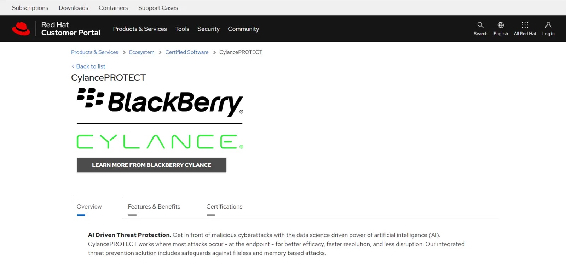
Task: Select the Overview tab
Action: tap(89, 207)
